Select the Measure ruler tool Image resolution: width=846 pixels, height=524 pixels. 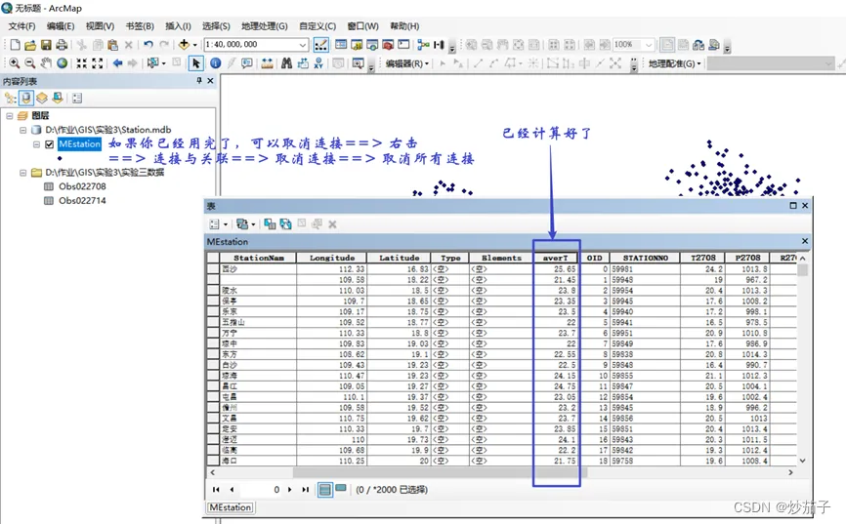point(267,63)
